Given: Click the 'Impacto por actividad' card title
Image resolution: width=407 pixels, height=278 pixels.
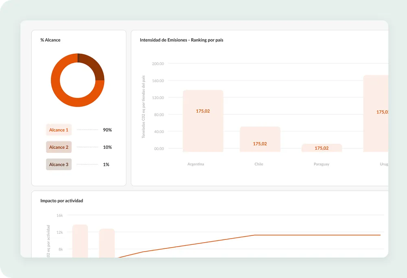Looking at the screenshot, I should coord(61,201).
